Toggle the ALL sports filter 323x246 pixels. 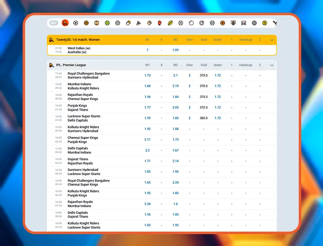pos(54,23)
